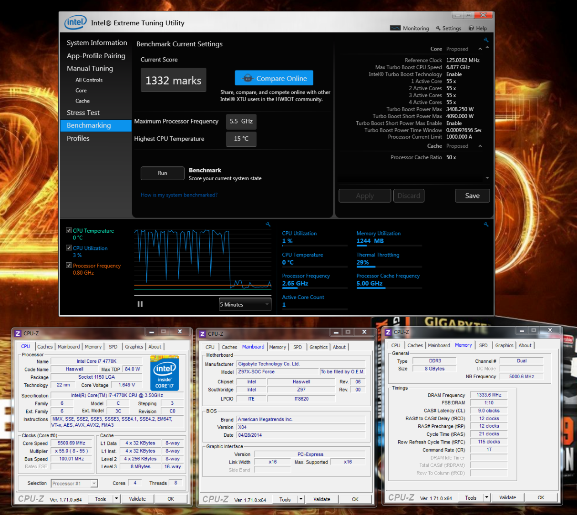
Task: Open the 5 Minutes time range dropdown
Action: (x=245, y=304)
